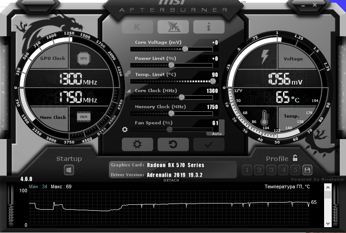Click the graph scrollbar up arrow
The height and width of the screenshot is (233, 346).
(x=328, y=187)
